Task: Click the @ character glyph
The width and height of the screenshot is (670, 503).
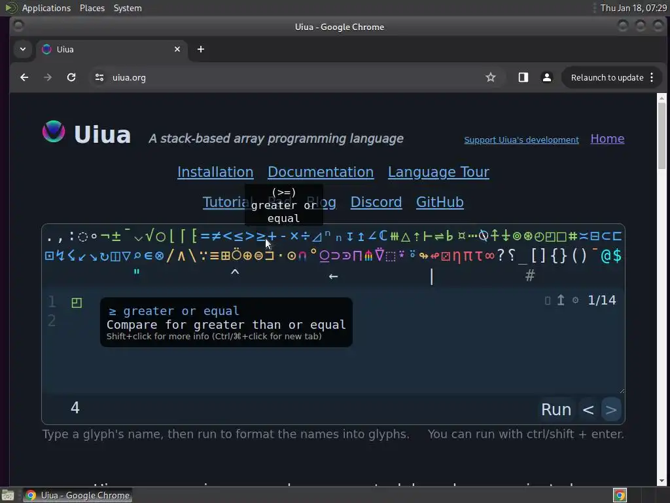Action: coord(606,256)
